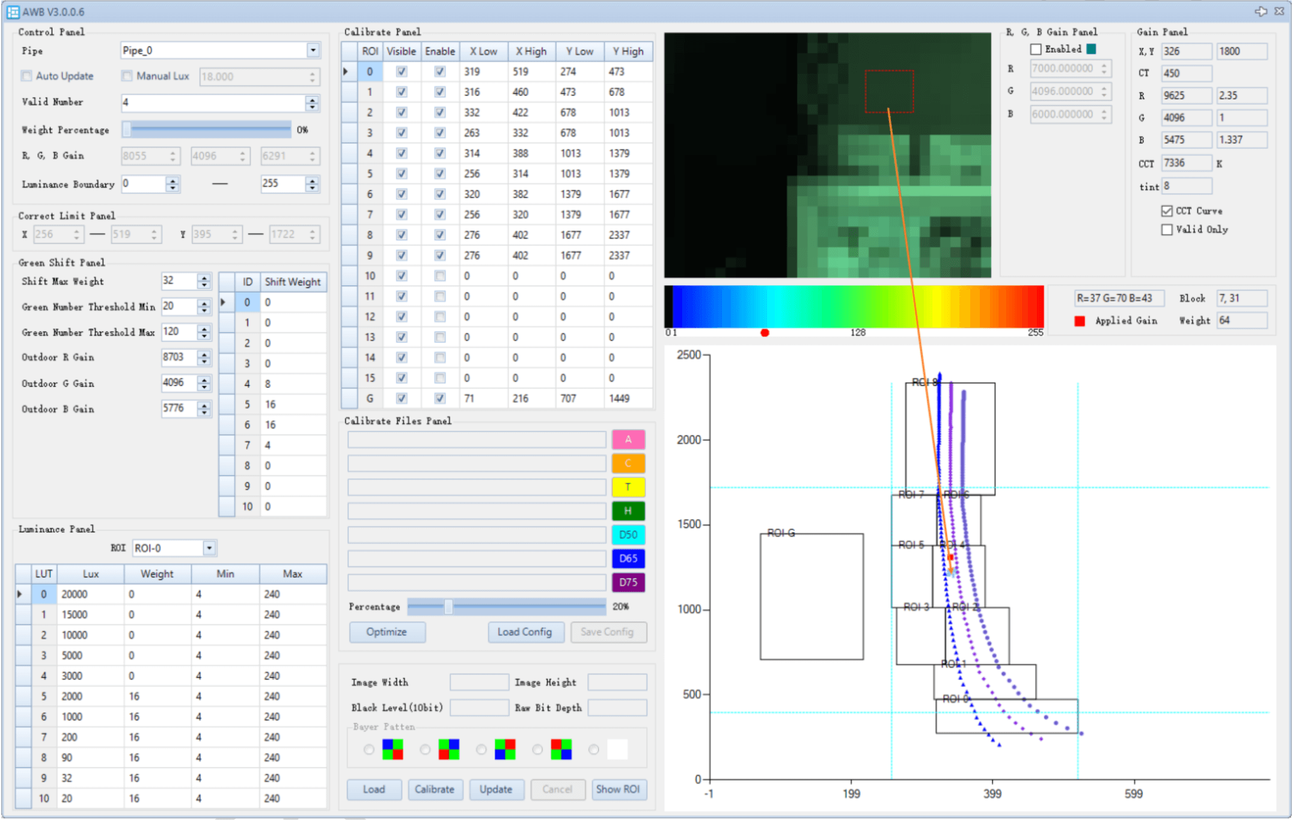Click the purple D75 illuminant button

tap(628, 582)
